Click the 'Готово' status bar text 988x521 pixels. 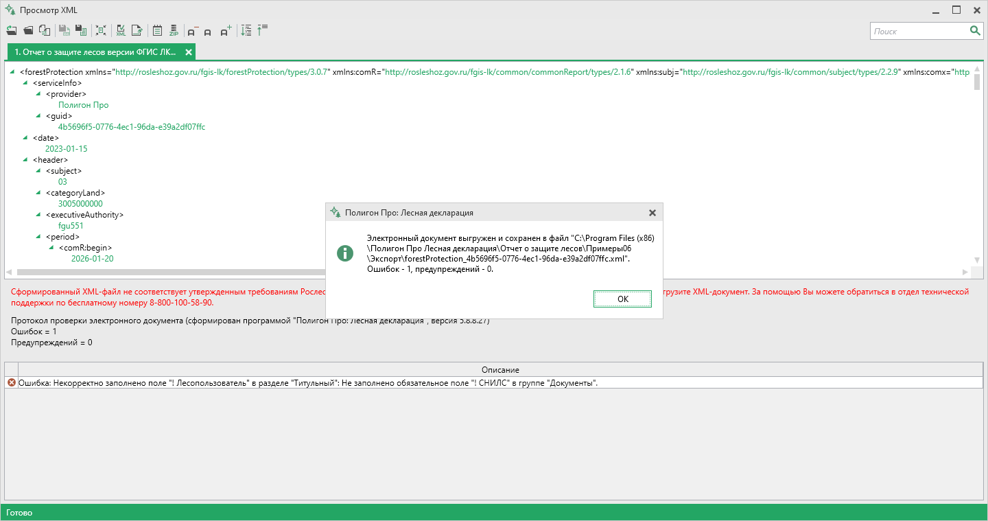[19, 513]
